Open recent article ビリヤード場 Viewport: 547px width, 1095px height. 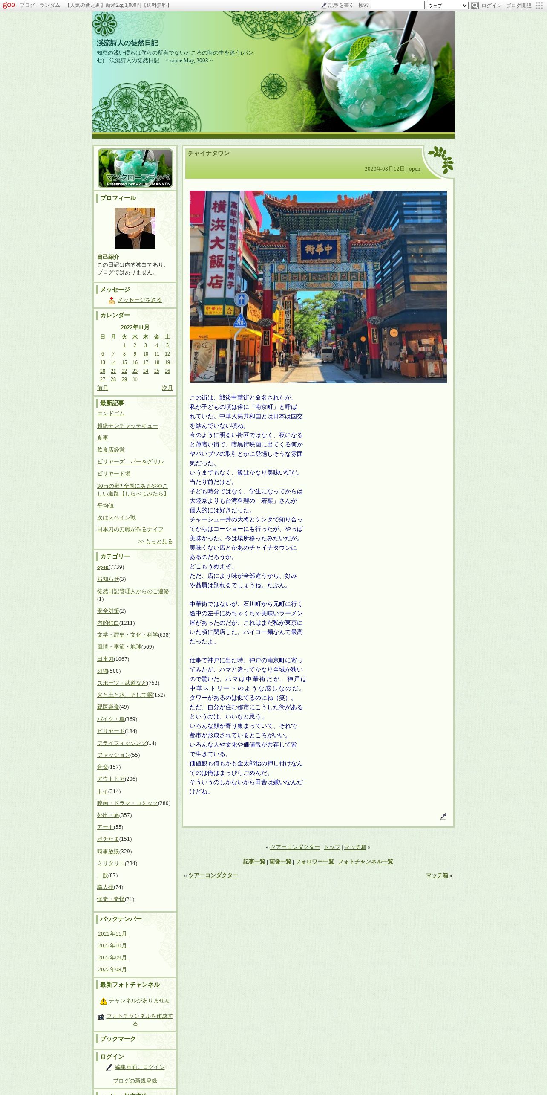tap(114, 474)
